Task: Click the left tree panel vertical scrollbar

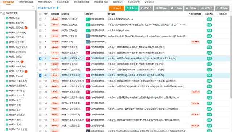Action: [36, 19]
